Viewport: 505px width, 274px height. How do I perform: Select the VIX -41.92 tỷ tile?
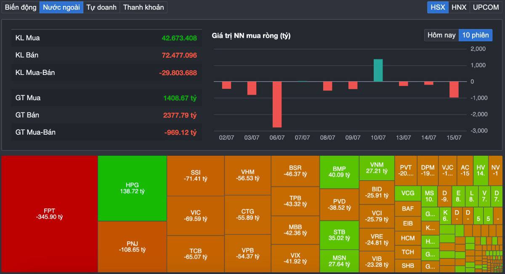(295, 258)
